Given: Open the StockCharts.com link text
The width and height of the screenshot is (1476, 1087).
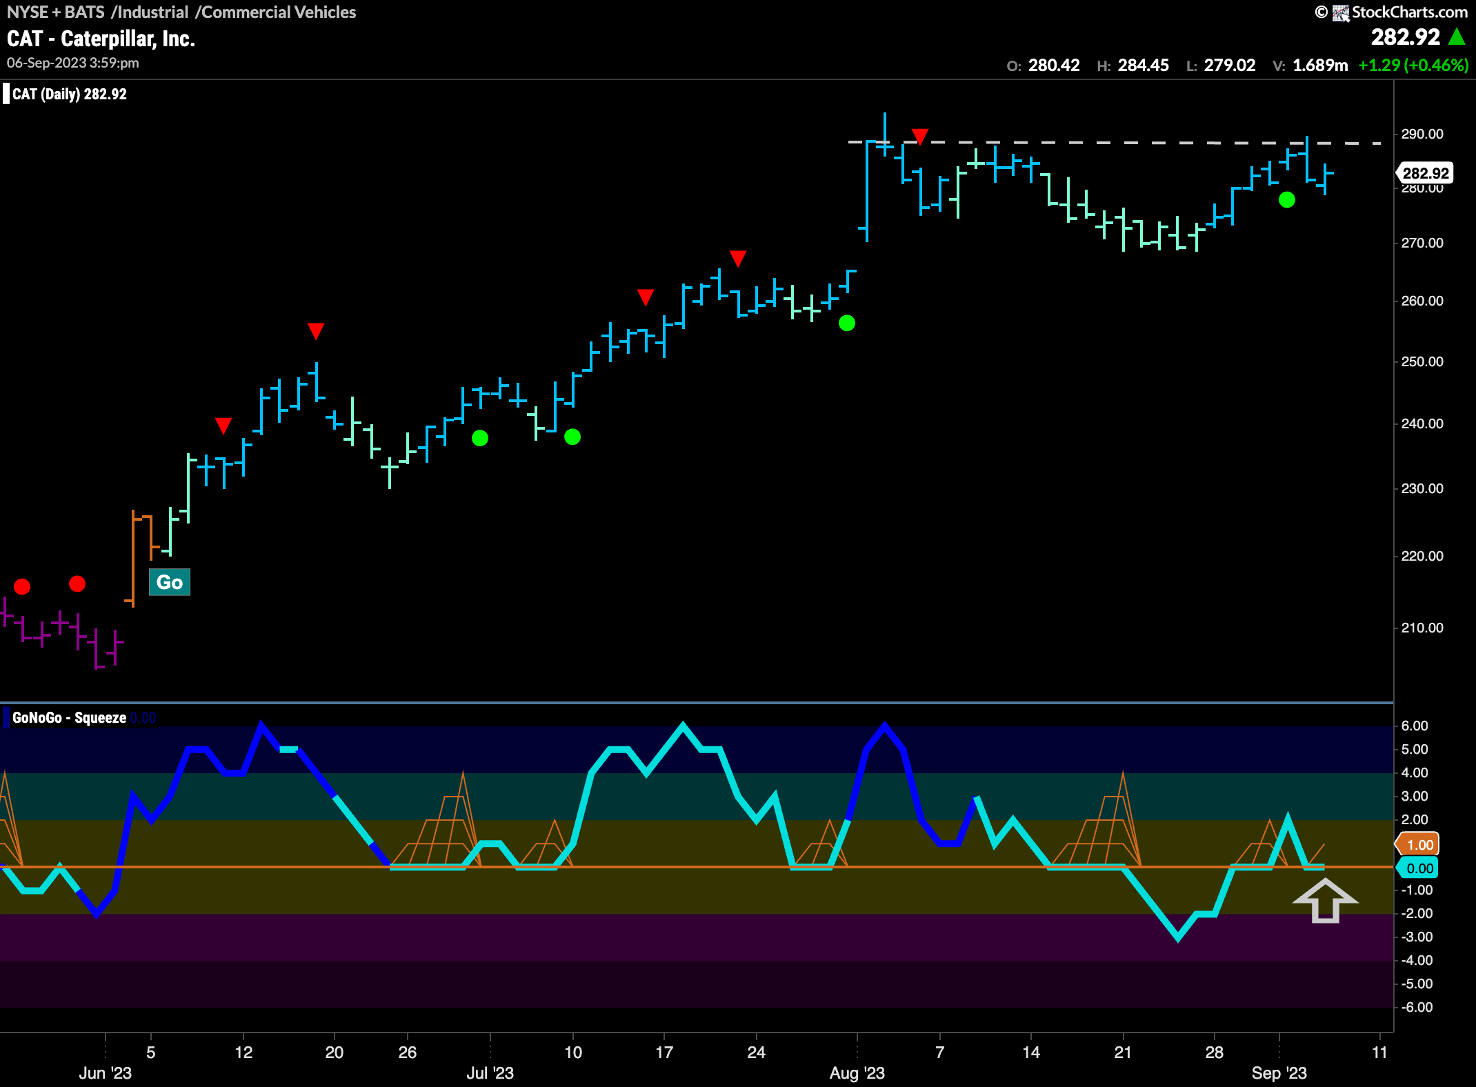Looking at the screenshot, I should [1410, 12].
